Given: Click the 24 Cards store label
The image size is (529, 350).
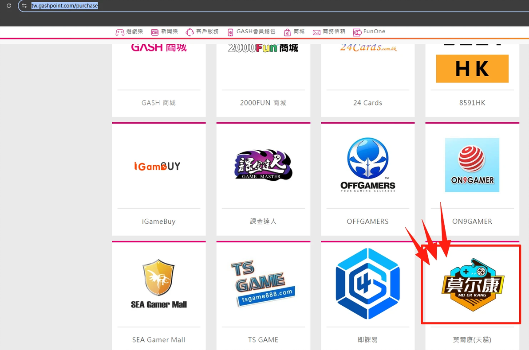Looking at the screenshot, I should tap(368, 103).
